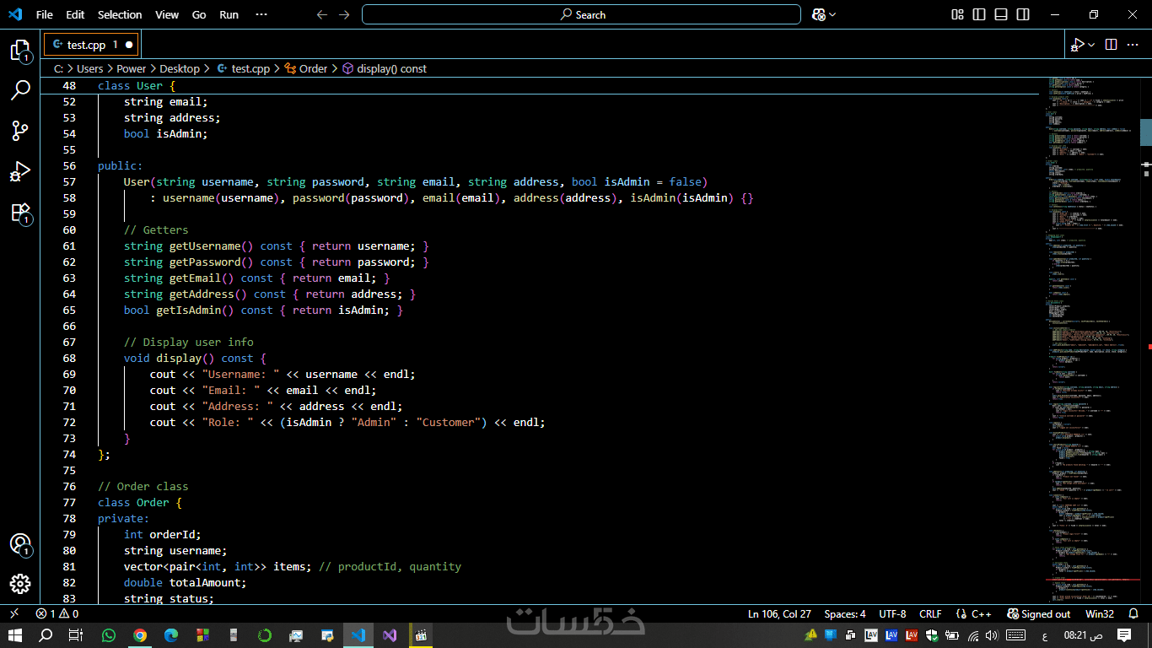
Task: Open the Explorer view in the activity bar
Action: point(20,51)
